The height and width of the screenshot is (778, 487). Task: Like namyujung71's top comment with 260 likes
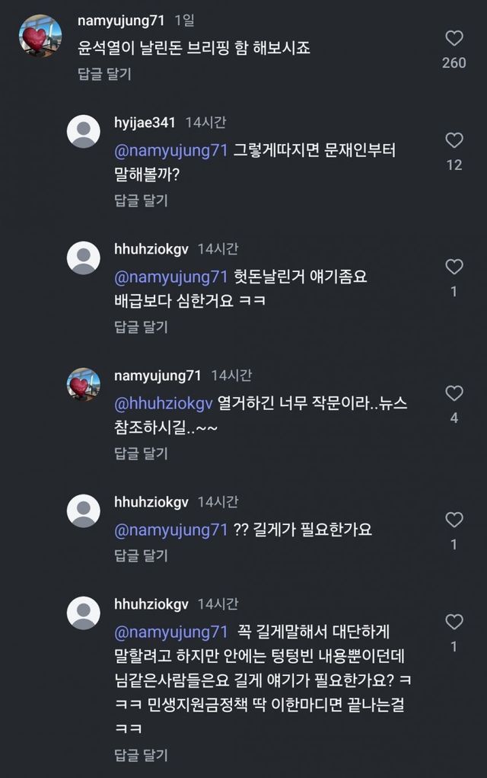(454, 39)
